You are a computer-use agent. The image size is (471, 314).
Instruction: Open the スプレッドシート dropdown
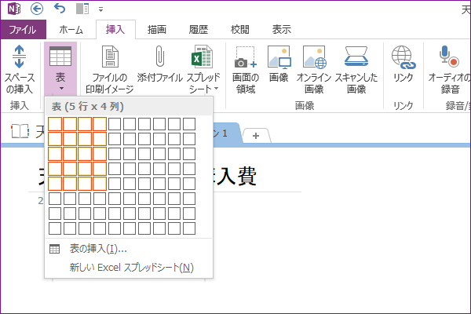[x=203, y=69]
